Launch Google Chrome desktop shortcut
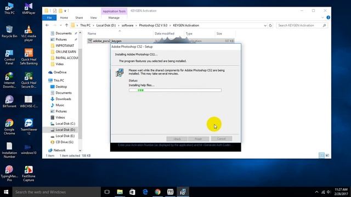The image size is (351, 197). (x=9, y=127)
